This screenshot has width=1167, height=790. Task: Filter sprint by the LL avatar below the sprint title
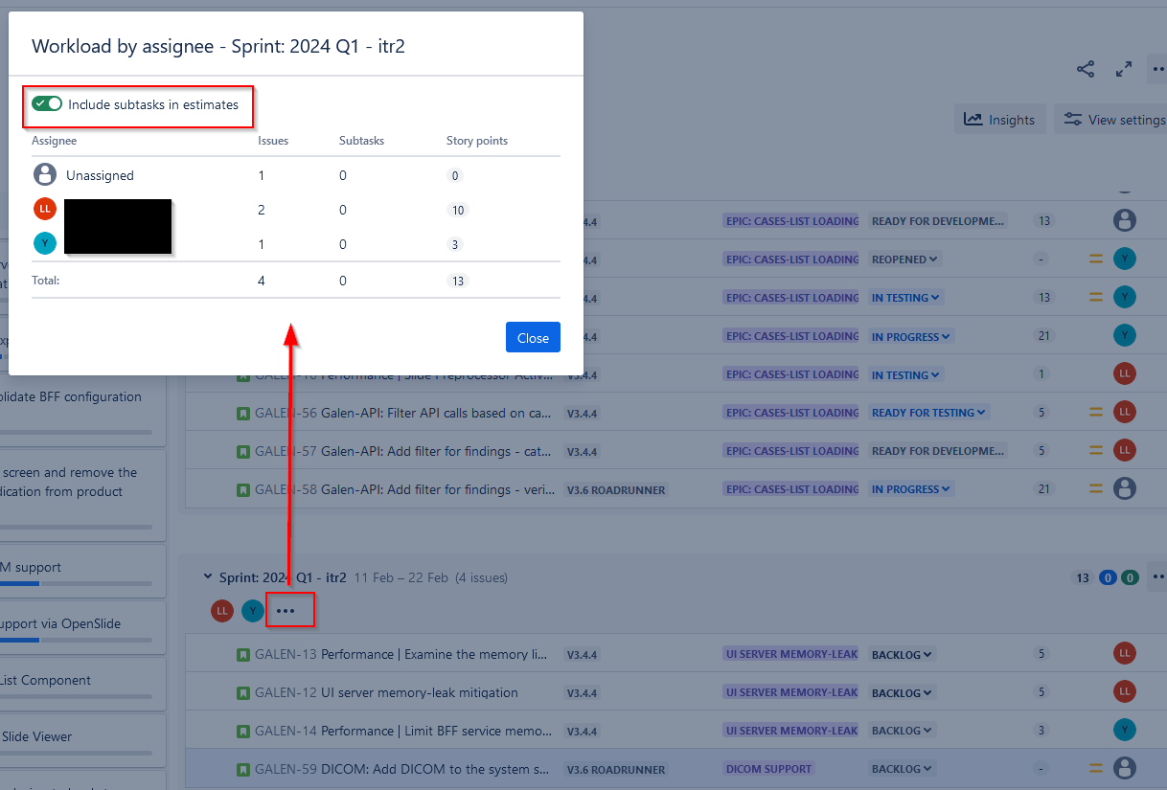tap(222, 611)
